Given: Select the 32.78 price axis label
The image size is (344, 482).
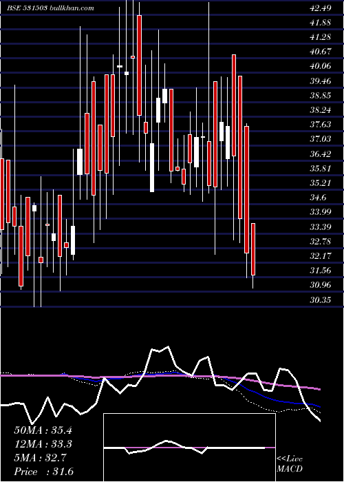Looking at the screenshot, I should [321, 242].
